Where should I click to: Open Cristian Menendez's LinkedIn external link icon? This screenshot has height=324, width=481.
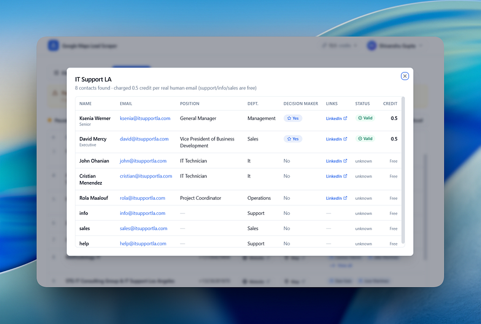click(345, 176)
